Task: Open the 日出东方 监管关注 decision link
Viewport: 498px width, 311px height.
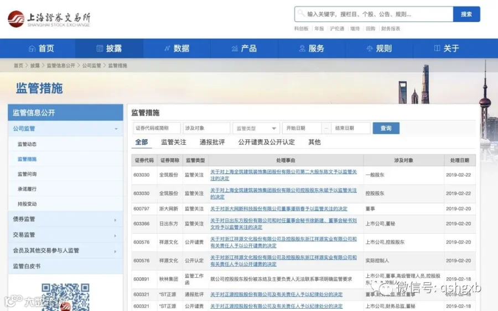Action: [x=283, y=224]
